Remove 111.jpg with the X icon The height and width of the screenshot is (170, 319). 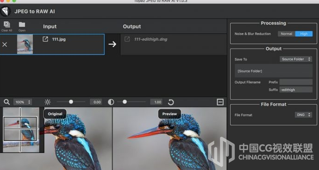(5, 44)
